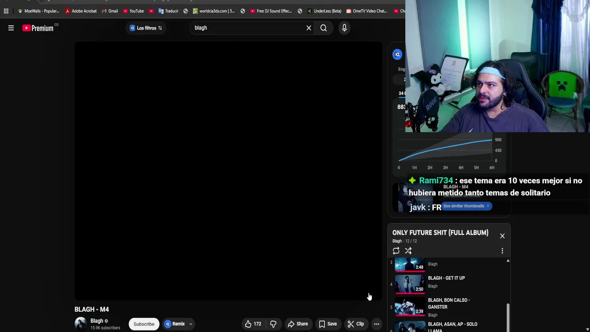Open the Los filtros filter button
The height and width of the screenshot is (332, 590).
point(146,28)
